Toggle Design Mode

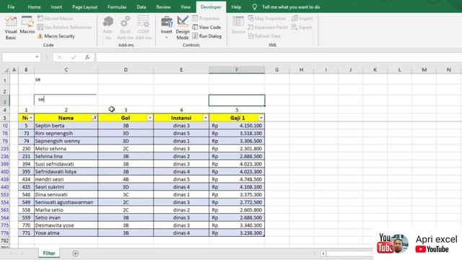pyautogui.click(x=183, y=28)
